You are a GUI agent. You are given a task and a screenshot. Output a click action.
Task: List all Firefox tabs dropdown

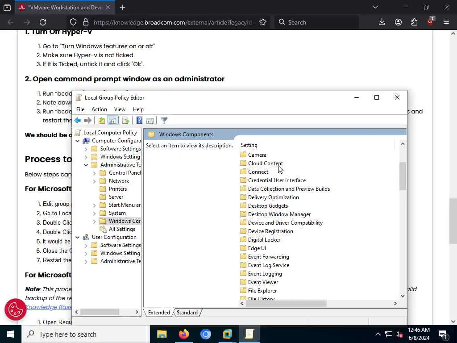coord(375,7)
